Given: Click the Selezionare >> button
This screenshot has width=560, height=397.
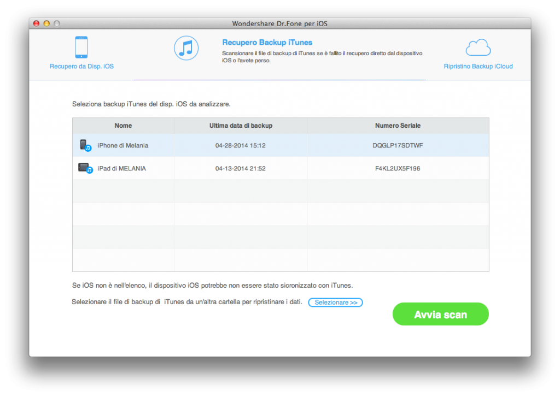Looking at the screenshot, I should (x=335, y=303).
